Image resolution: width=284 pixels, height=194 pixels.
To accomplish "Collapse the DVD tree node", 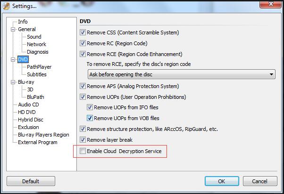I will click(13, 59).
